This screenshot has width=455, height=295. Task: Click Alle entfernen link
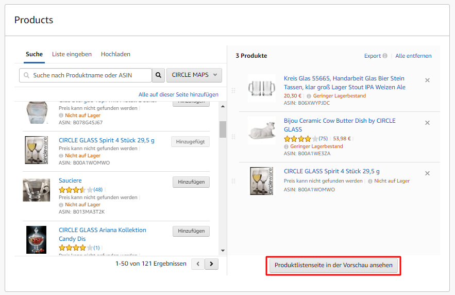[x=413, y=56]
